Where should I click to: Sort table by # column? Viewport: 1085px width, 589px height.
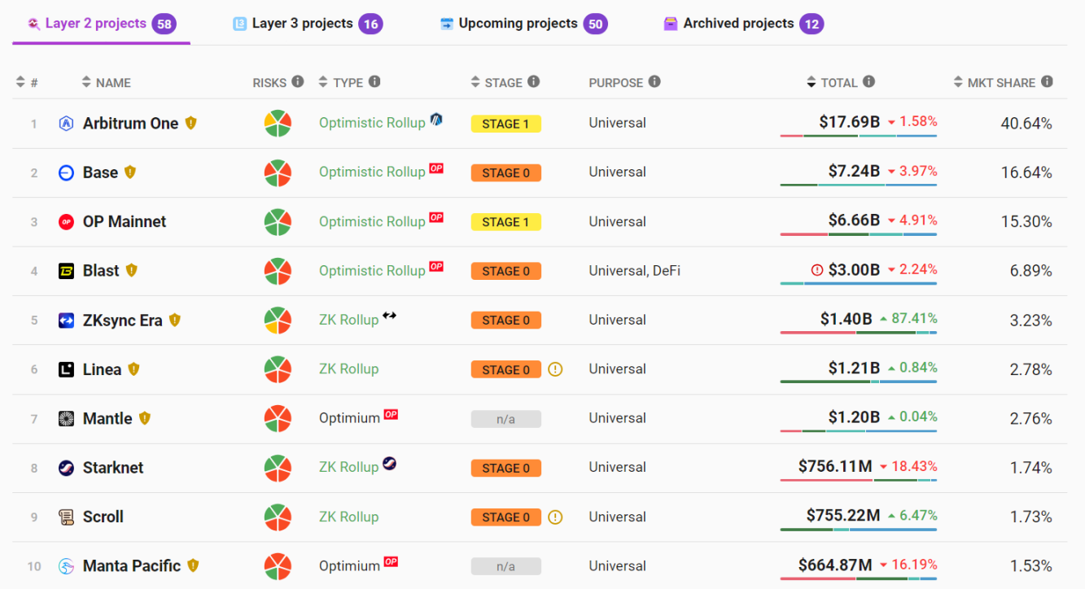pos(27,82)
